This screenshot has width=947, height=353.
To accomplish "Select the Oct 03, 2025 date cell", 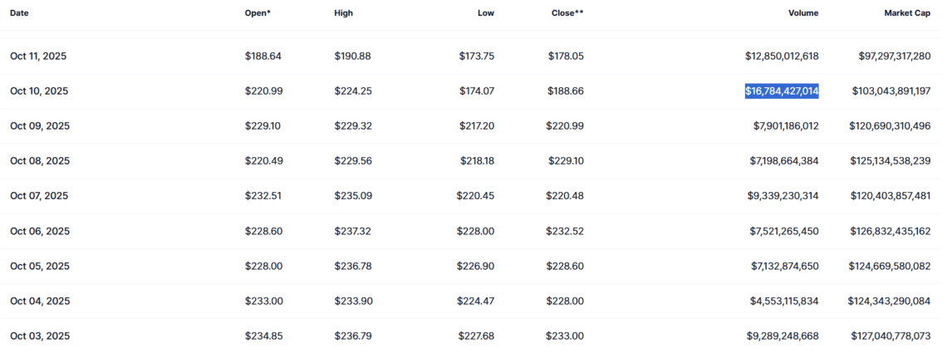I will coord(40,336).
